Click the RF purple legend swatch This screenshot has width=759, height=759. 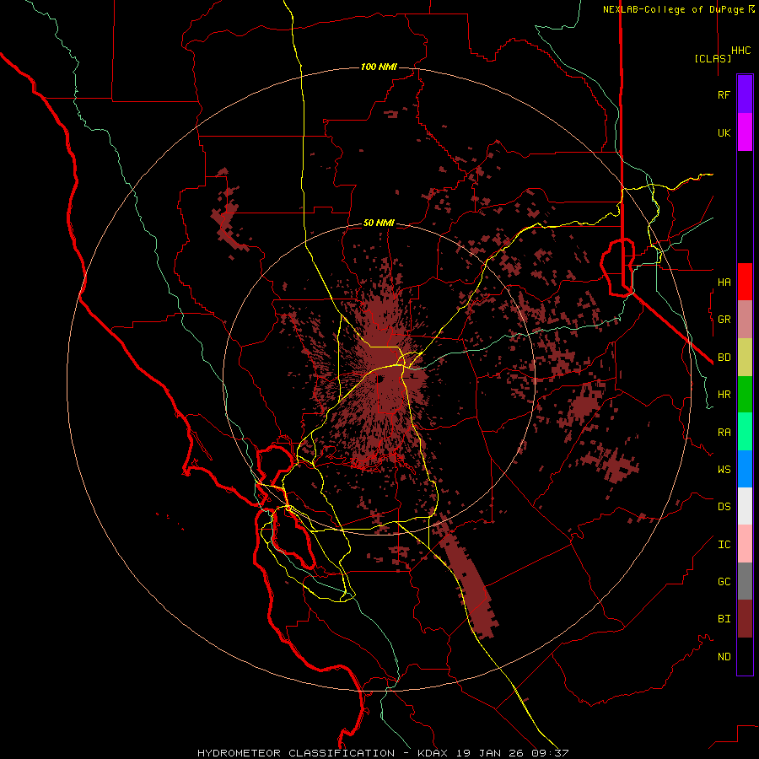[745, 94]
